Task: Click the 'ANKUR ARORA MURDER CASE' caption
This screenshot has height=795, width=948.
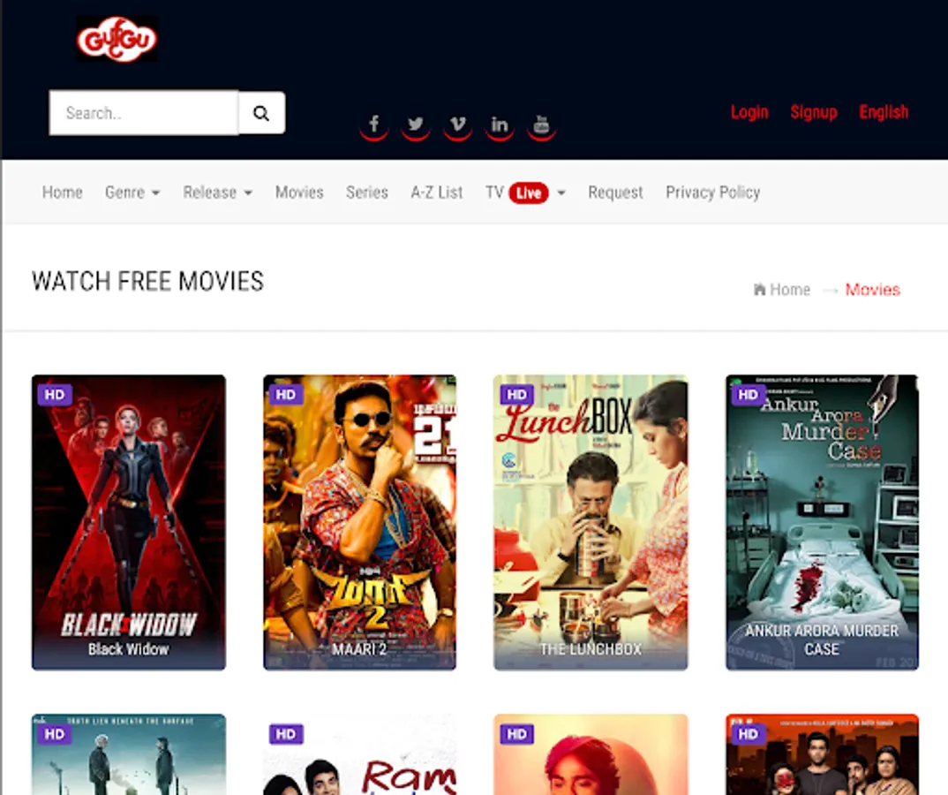Action: point(822,640)
